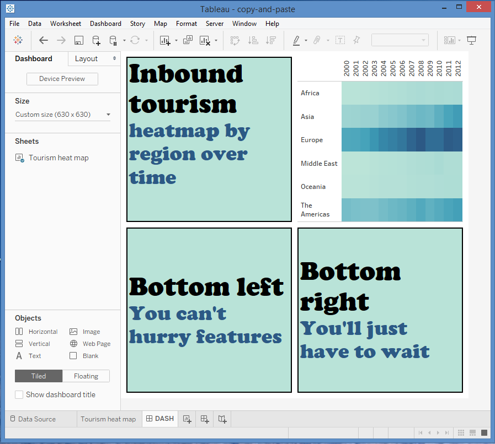Open the Worksheet menu
Viewport: 495px width, 444px height.
65,24
